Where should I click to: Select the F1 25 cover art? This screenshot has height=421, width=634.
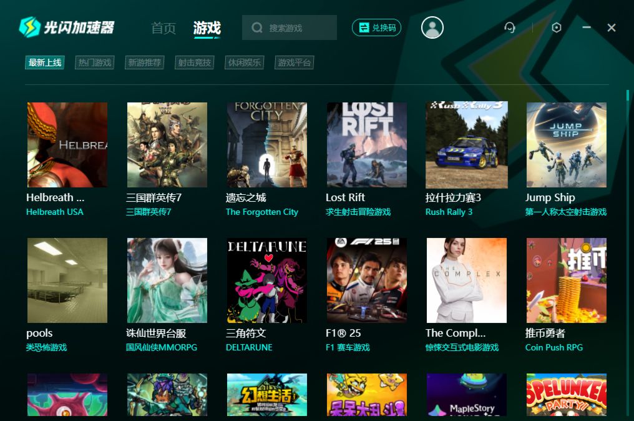click(367, 280)
